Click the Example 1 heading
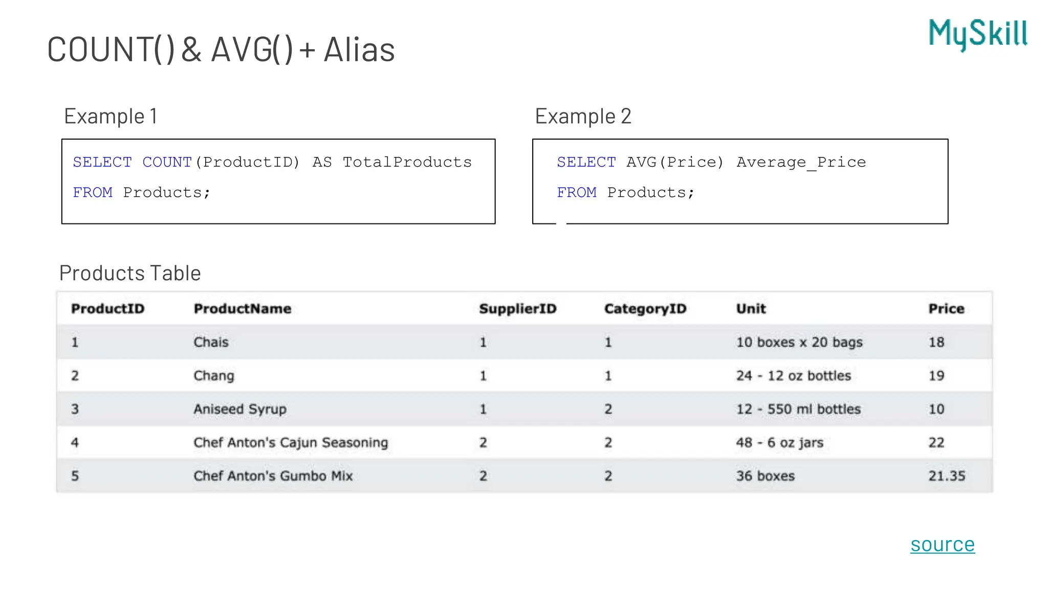1048x589 pixels. [x=111, y=117]
